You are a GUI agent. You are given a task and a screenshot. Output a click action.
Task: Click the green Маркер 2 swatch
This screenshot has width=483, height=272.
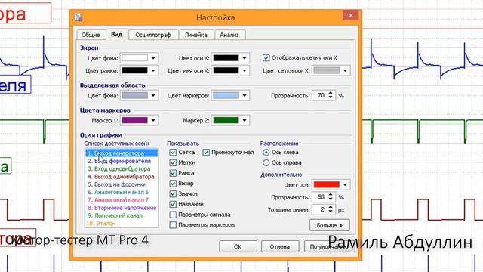tap(226, 121)
